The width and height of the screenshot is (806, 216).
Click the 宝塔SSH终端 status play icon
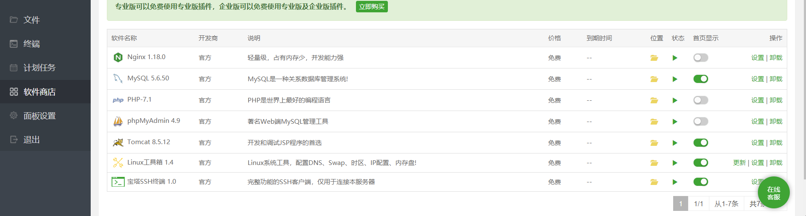[x=675, y=182]
